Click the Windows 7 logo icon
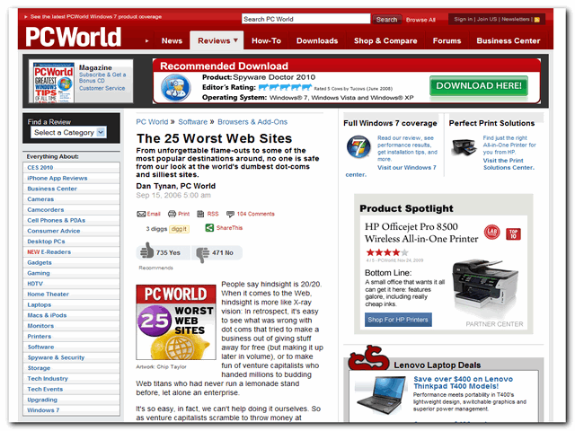Viewport: 575px width, 431px height. click(358, 146)
